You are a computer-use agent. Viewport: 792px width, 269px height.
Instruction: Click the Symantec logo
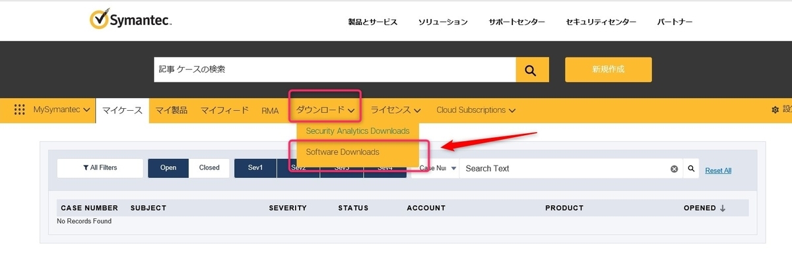click(x=130, y=20)
